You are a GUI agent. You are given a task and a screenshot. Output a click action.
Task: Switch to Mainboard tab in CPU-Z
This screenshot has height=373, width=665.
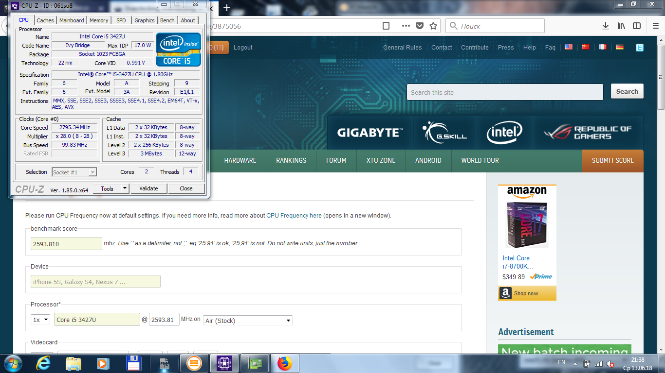(x=72, y=20)
